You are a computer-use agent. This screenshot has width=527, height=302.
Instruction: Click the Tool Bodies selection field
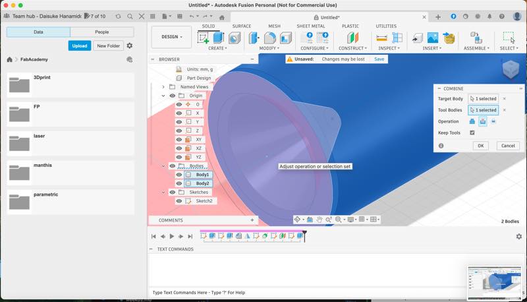(483, 110)
